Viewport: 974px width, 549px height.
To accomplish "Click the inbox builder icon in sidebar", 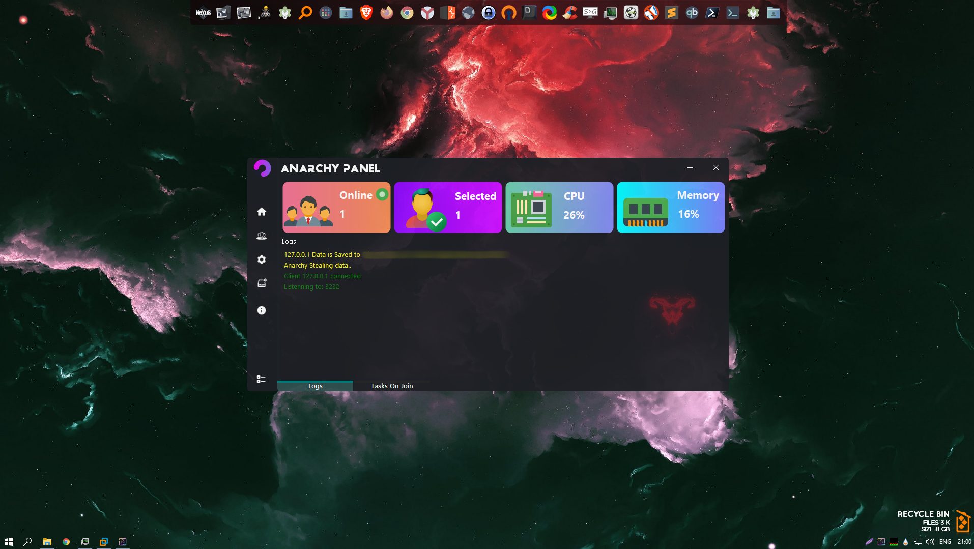I will point(262,283).
